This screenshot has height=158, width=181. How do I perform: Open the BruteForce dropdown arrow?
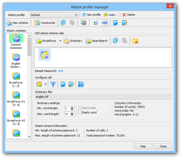pyautogui.click(x=60, y=41)
